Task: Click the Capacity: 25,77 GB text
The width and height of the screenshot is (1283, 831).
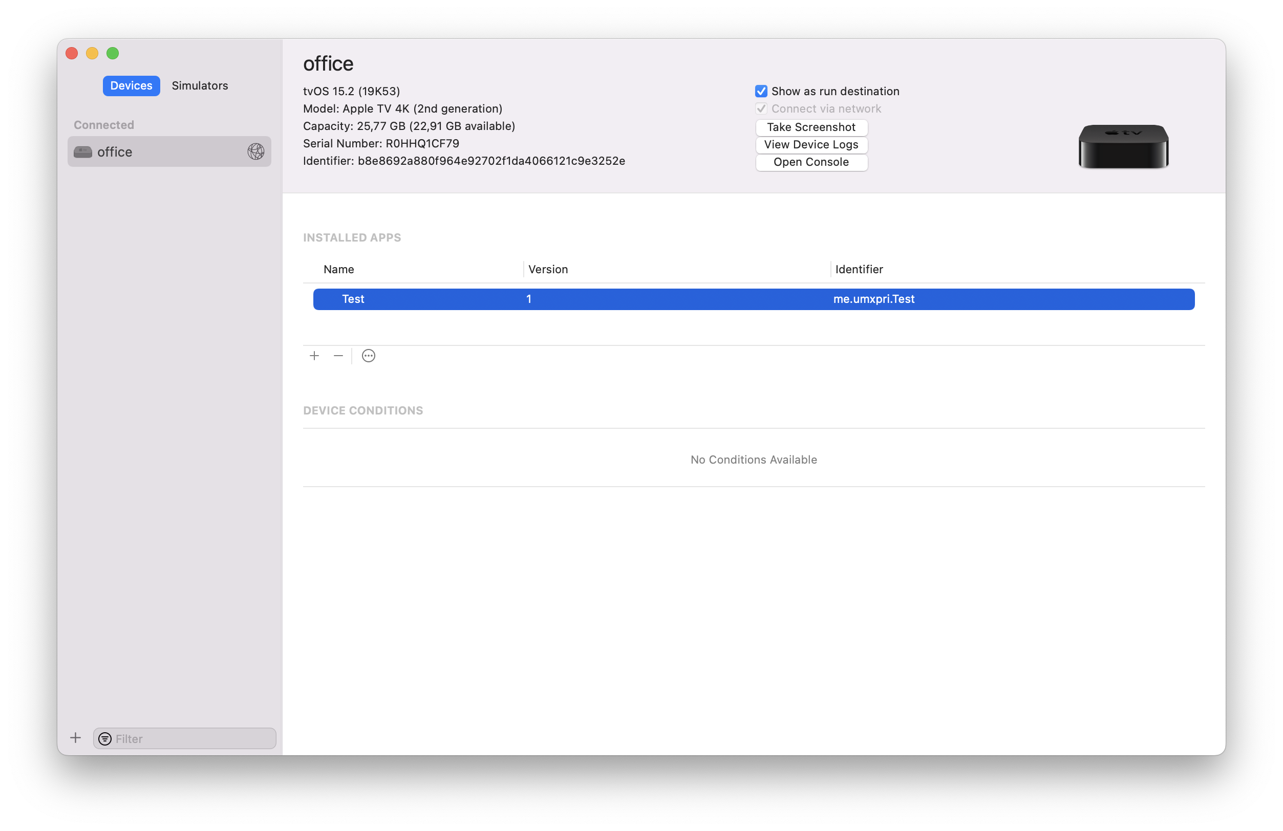Action: 409,126
